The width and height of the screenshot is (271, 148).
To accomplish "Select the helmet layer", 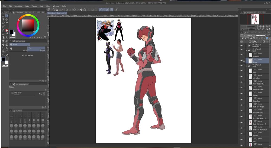I will [257, 94].
